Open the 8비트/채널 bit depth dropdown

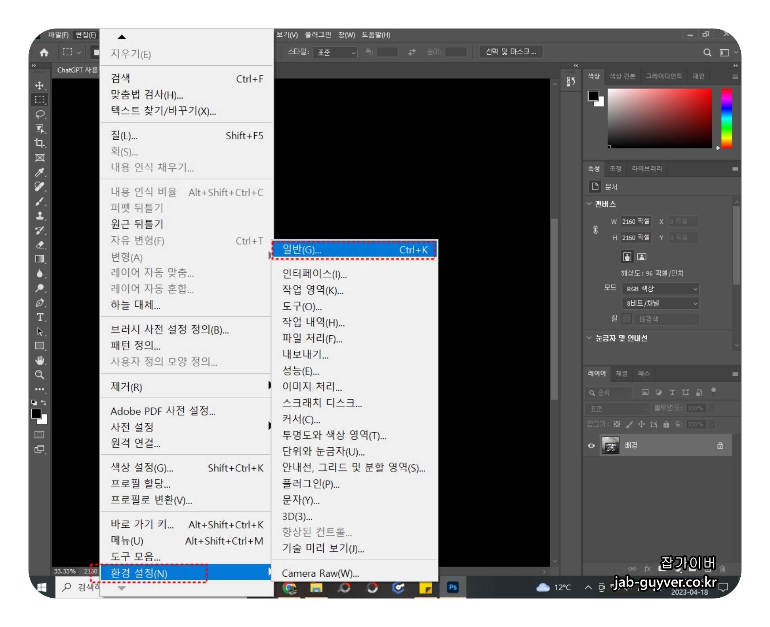tap(660, 303)
